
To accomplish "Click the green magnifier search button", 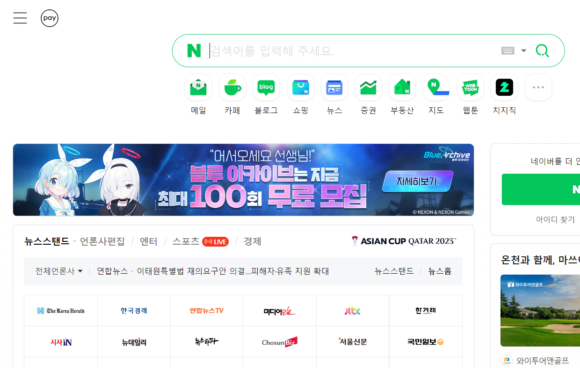I will click(x=543, y=50).
